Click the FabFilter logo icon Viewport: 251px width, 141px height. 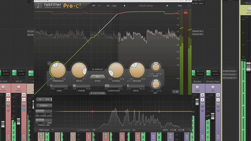pos(39,5)
